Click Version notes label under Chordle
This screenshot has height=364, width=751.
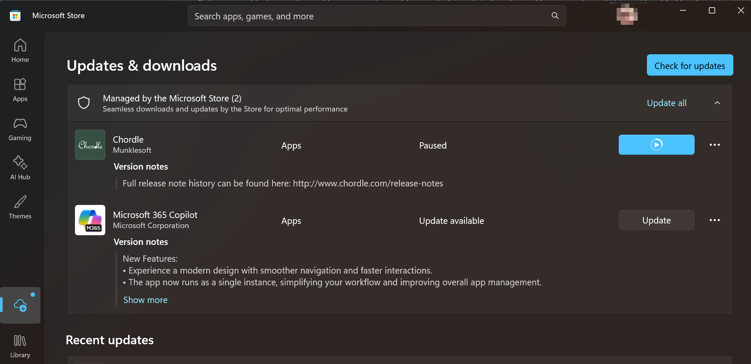point(141,167)
